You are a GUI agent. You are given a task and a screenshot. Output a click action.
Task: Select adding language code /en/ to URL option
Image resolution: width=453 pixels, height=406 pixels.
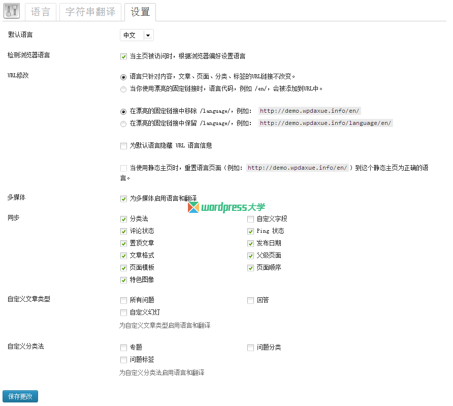coord(122,89)
